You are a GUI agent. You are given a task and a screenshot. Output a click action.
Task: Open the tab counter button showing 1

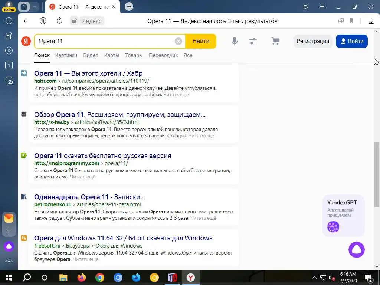24,7
